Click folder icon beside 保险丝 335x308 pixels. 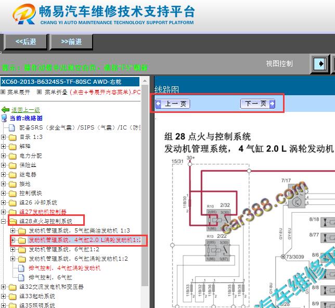tap(12, 165)
